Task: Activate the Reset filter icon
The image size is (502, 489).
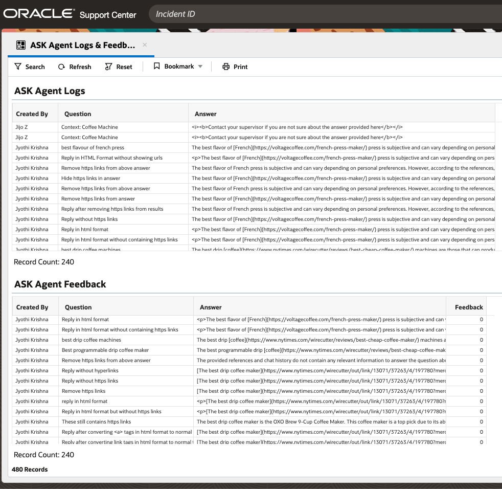Action: pos(107,66)
